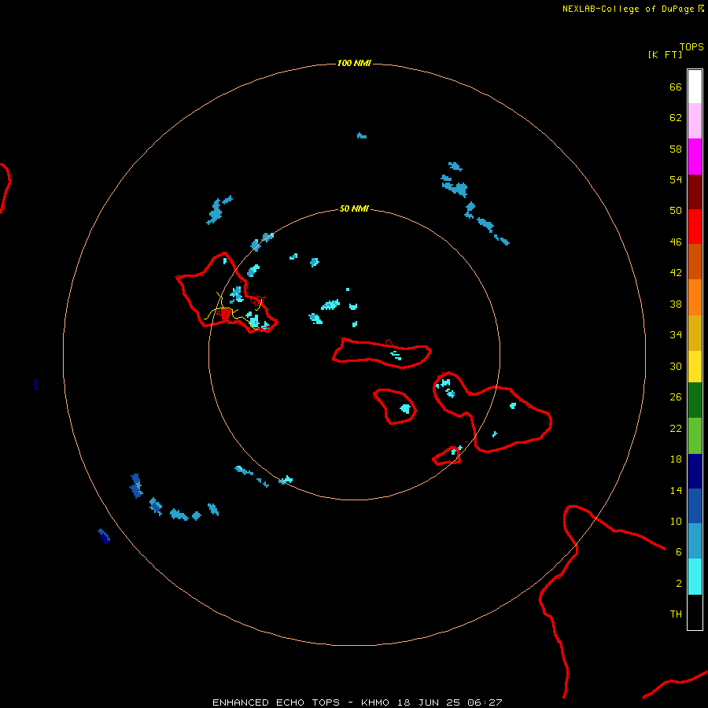
Task: Click the 62 legend number
Action: click(676, 118)
